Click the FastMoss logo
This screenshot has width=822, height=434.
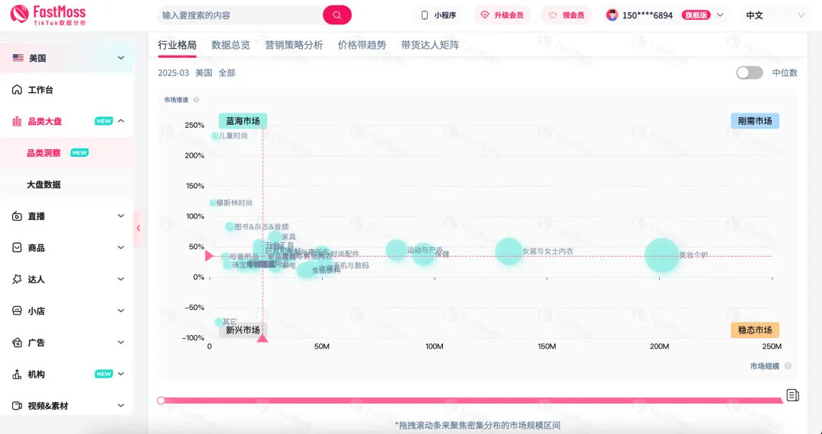pos(48,15)
